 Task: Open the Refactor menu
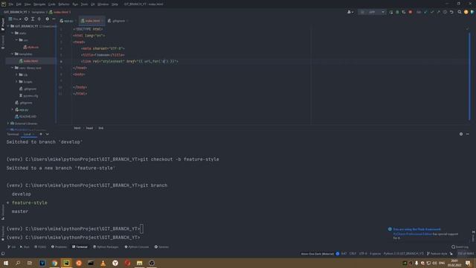[64, 4]
